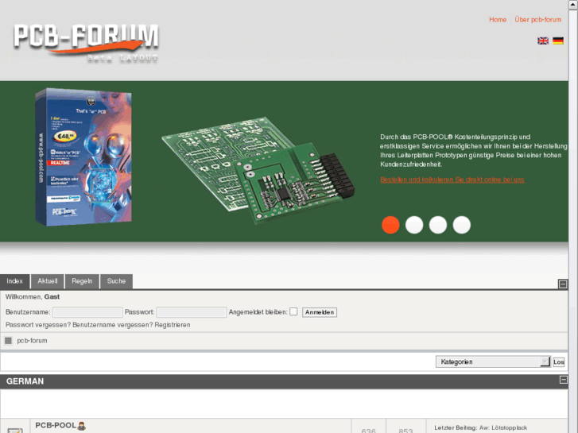Screen dimensions: 578x433
Task: Open the Kategorien dropdown
Action: click(493, 361)
